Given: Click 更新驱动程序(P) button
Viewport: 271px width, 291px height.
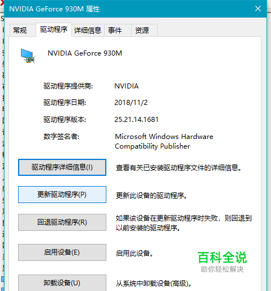Looking at the screenshot, I should pyautogui.click(x=62, y=195).
